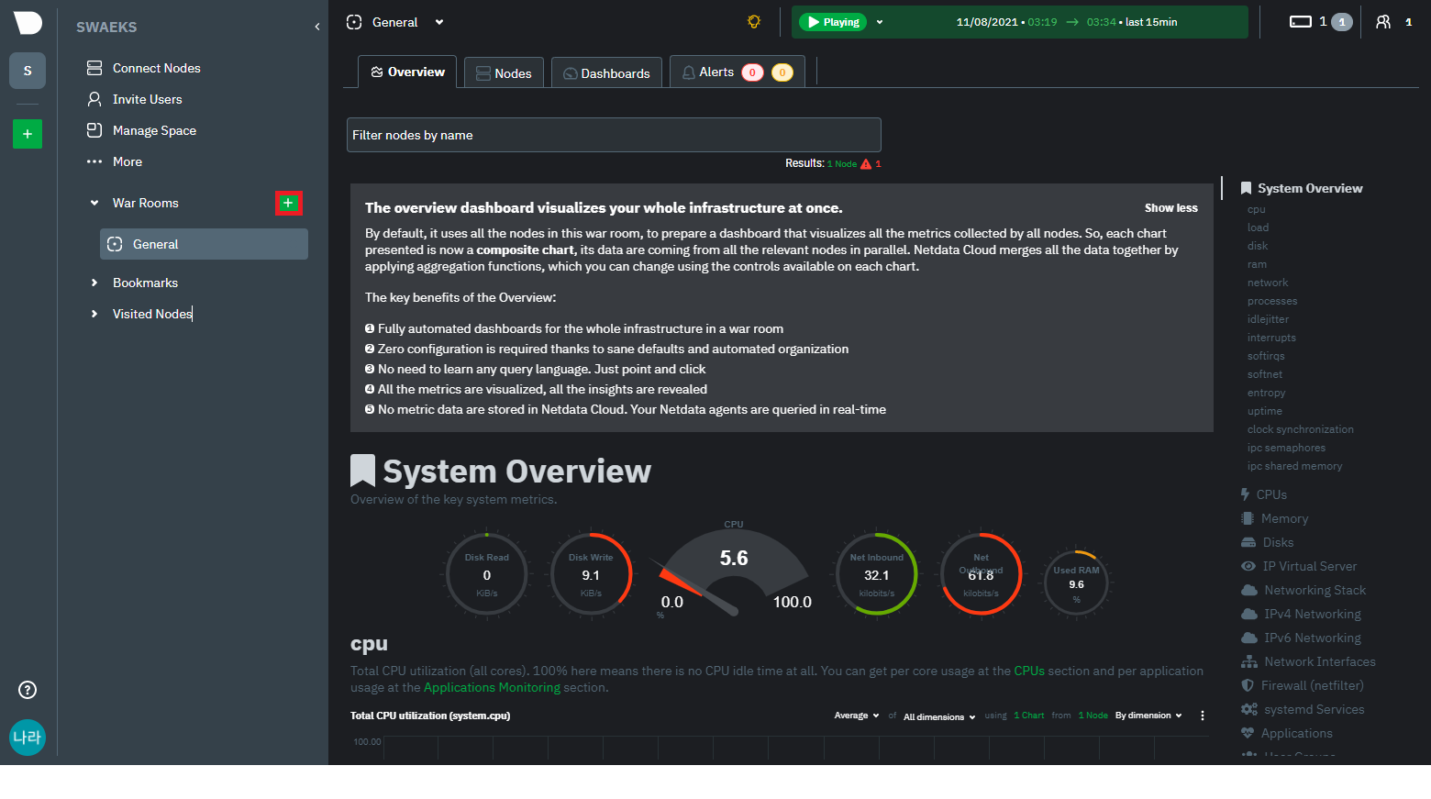Open the IP Virtual Server section
Screen dimensions: 1431x799
tap(1298, 566)
